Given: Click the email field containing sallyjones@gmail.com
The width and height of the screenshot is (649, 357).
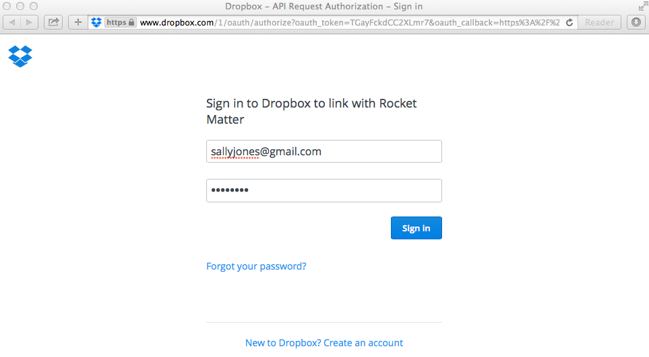Looking at the screenshot, I should coord(323,151).
